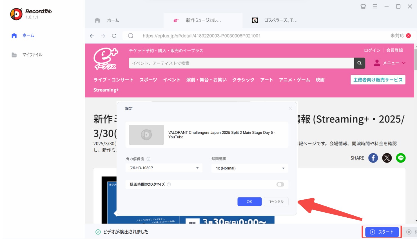Go back with the browser back arrow

click(x=92, y=36)
